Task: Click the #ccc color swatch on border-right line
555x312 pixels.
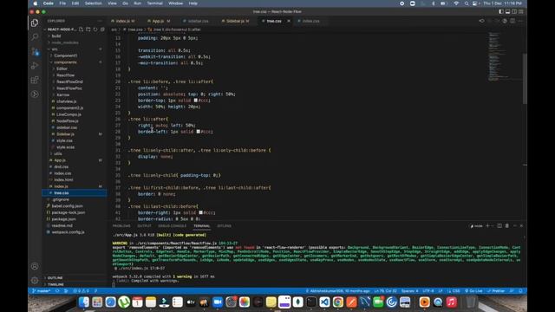Action: [x=200, y=212]
